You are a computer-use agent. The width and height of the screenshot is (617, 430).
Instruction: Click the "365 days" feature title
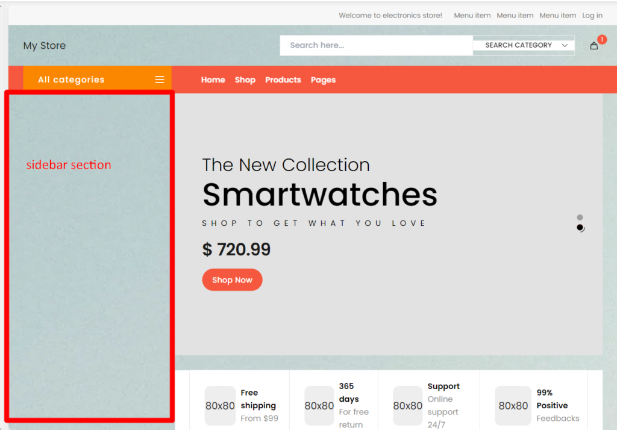click(349, 393)
